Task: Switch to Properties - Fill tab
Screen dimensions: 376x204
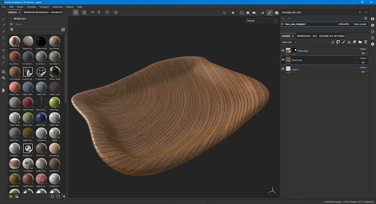Action: tap(307, 36)
